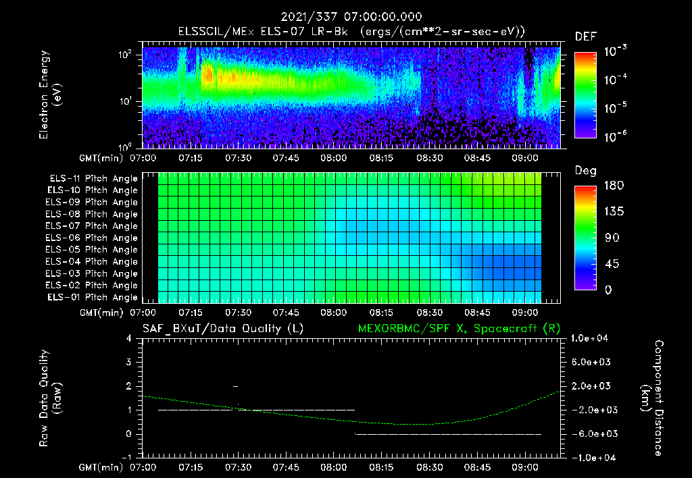692x478 pixels.
Task: Click the '1.0e+04' right axis value
Action: click(x=589, y=338)
